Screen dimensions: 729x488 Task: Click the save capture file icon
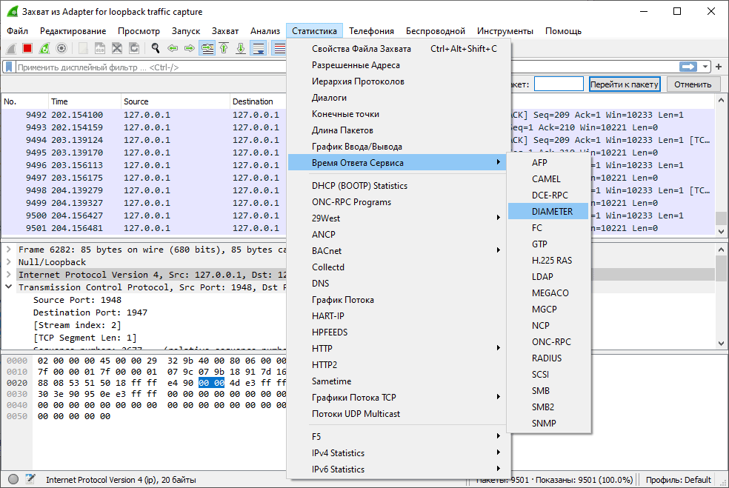click(x=100, y=48)
